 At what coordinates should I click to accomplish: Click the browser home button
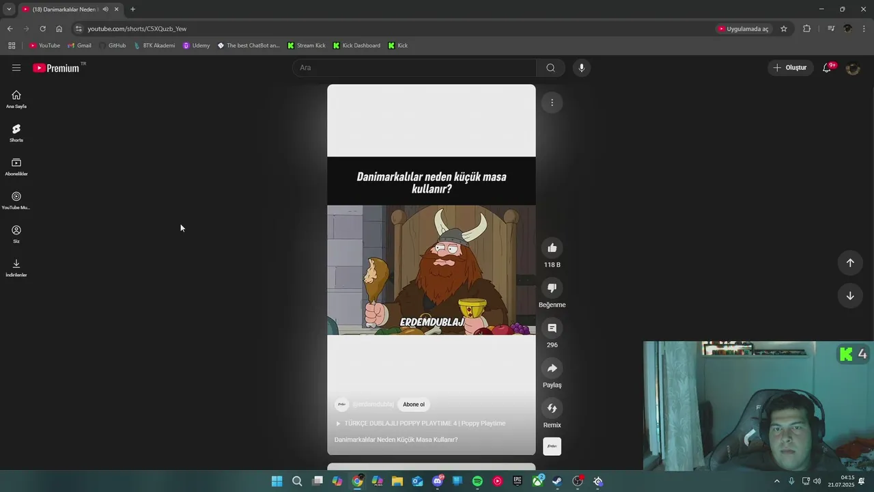(x=59, y=29)
